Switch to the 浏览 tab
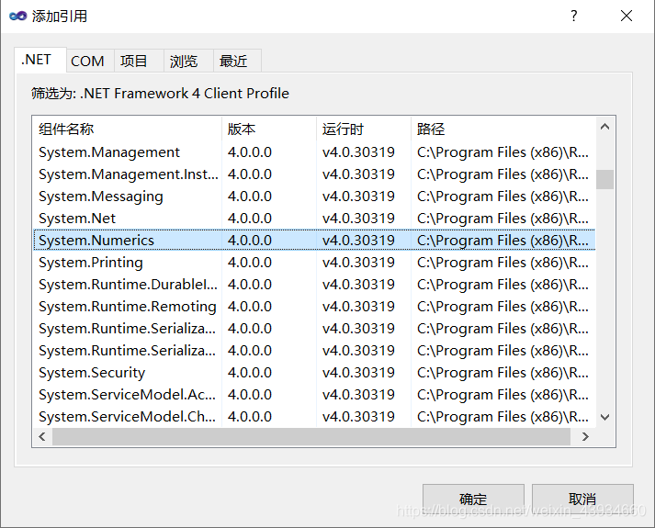 click(184, 61)
